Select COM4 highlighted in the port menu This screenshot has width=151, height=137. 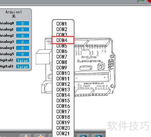pos(63,40)
